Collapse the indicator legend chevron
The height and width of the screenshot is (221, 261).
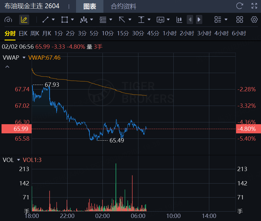pyautogui.click(x=7, y=67)
